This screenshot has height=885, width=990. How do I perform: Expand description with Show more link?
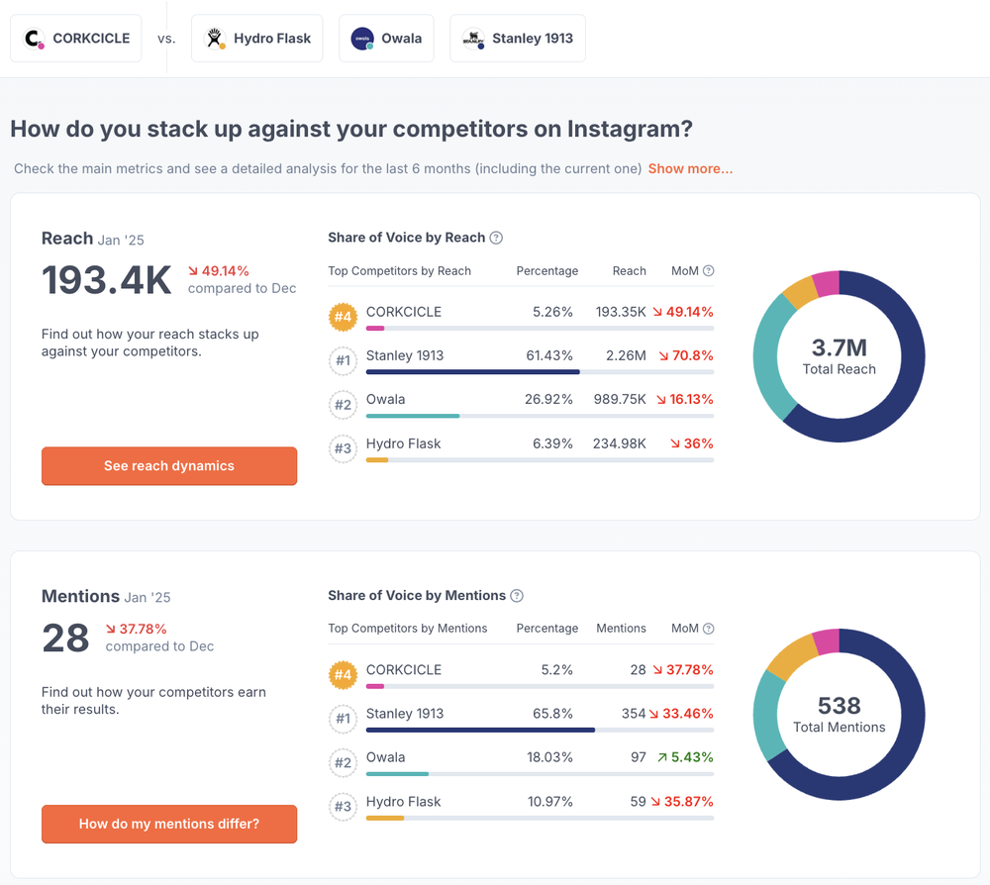(690, 168)
